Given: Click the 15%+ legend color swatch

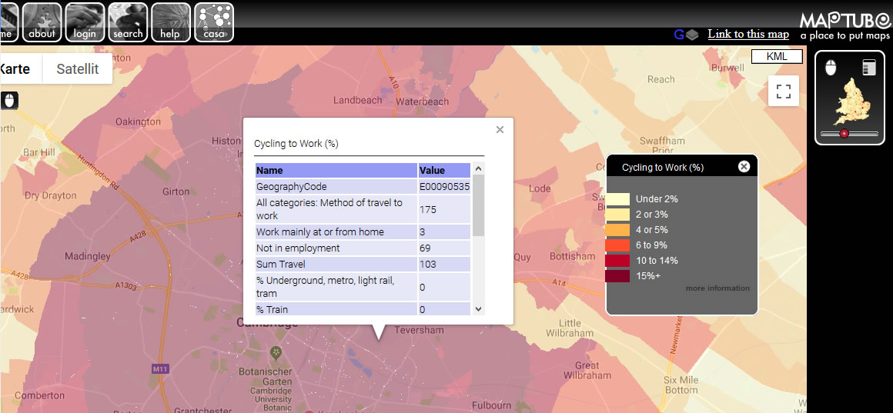Looking at the screenshot, I should 617,276.
